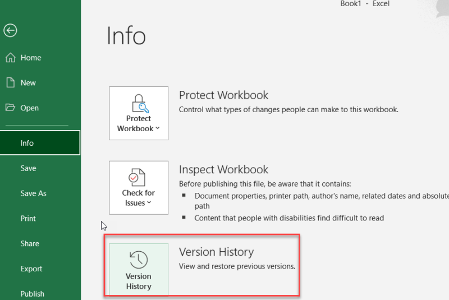Viewport: 449px width, 300px height.
Task: Click the Protect Workbook heading text
Action: point(223,95)
